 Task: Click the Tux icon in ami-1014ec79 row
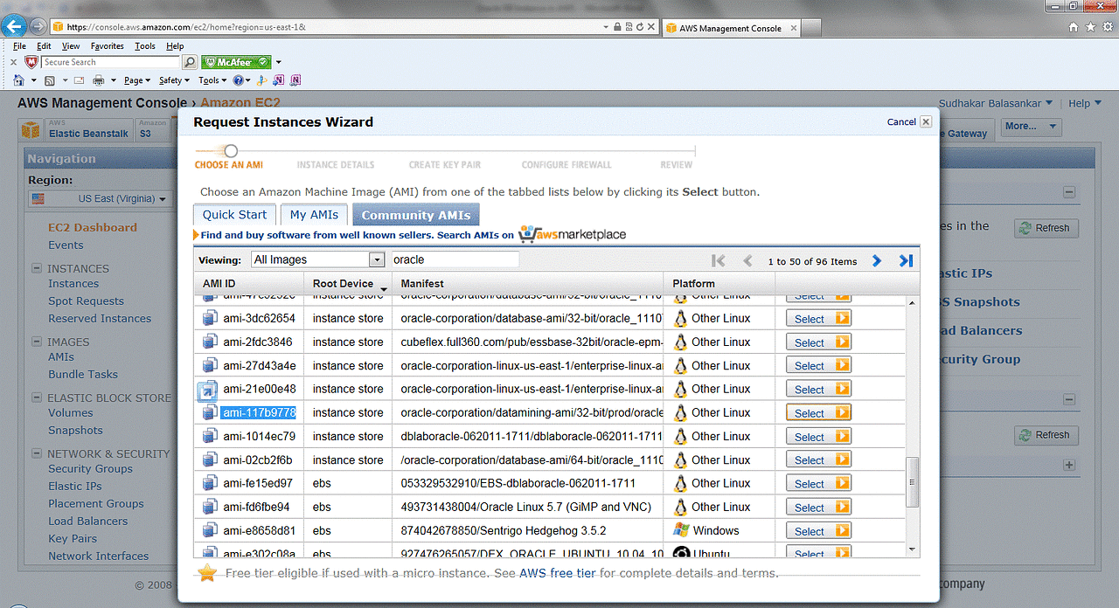[680, 436]
